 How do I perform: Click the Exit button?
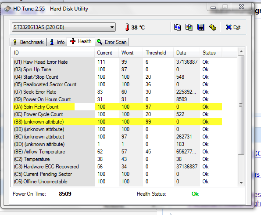click(x=233, y=27)
